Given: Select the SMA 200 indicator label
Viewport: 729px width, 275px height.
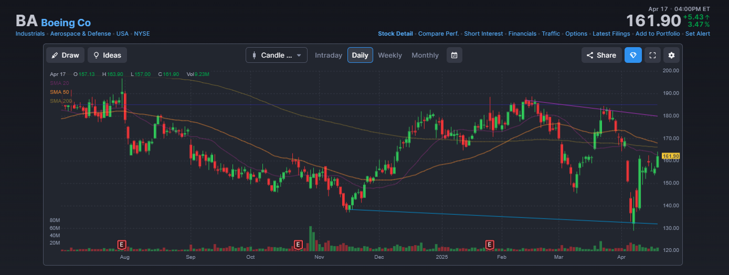Looking at the screenshot, I should pos(61,101).
